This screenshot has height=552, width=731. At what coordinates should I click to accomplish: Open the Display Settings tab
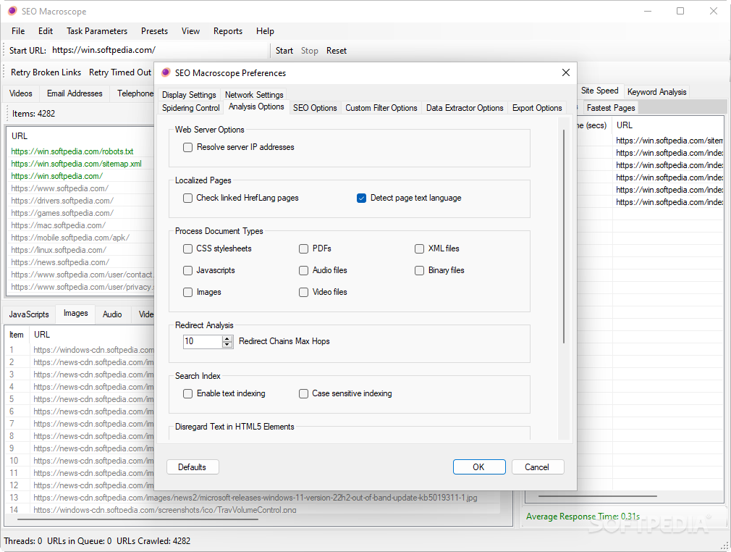click(x=189, y=94)
